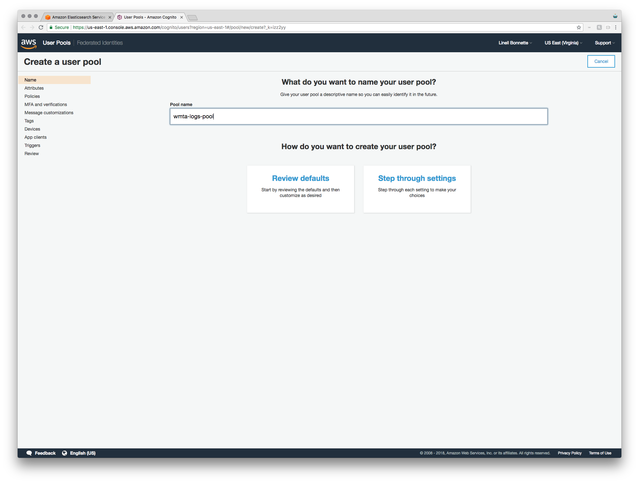
Task: Open the User Pools section in header
Action: 57,43
